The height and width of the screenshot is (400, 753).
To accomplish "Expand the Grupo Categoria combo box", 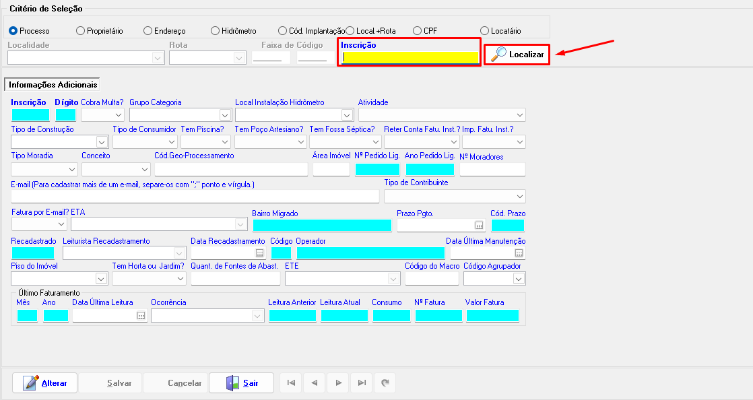I will click(225, 115).
